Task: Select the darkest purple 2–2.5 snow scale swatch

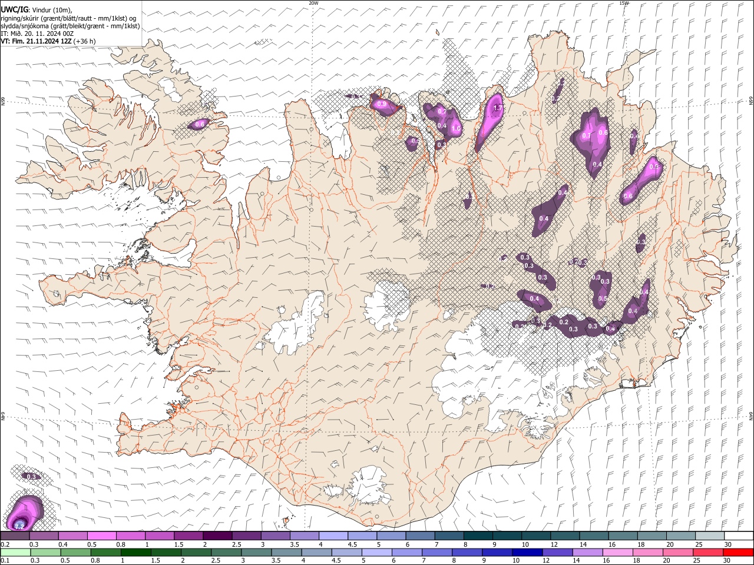Action: click(217, 536)
